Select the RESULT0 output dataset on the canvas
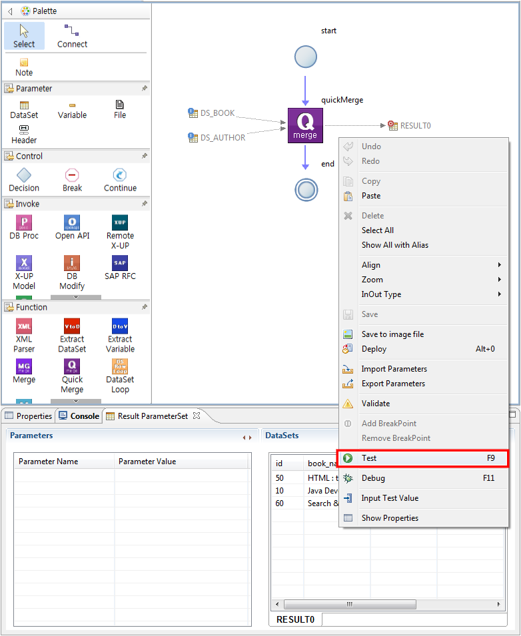Screen dimensions: 521x636 (x=410, y=125)
